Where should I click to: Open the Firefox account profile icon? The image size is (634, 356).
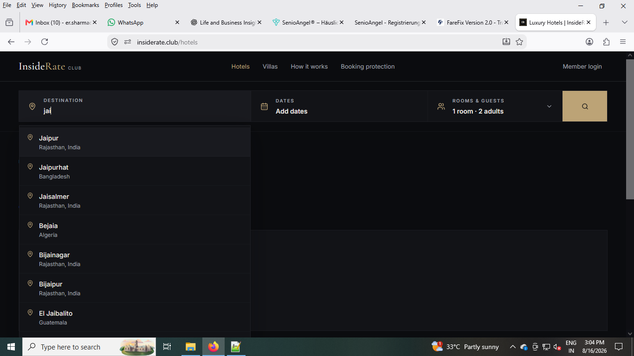tap(589, 42)
